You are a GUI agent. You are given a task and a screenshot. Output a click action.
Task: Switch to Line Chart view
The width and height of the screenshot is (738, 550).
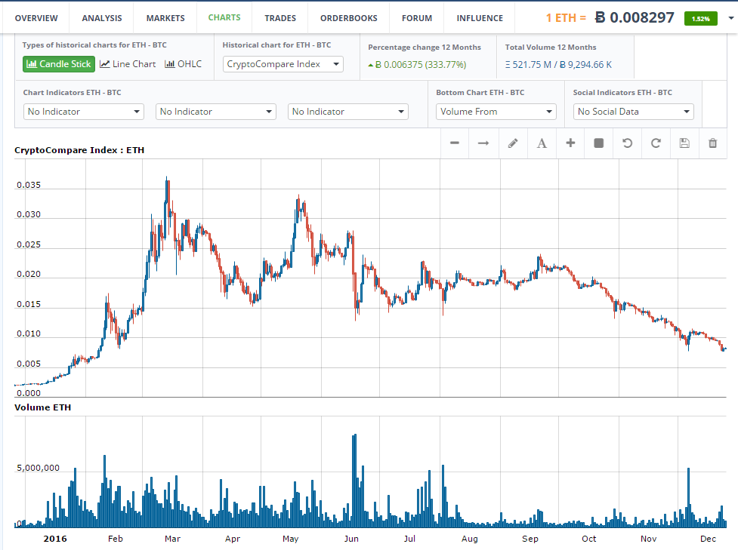click(x=128, y=64)
